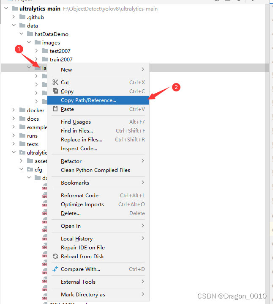Click the images folder icon
The image size is (273, 304).
38,42
